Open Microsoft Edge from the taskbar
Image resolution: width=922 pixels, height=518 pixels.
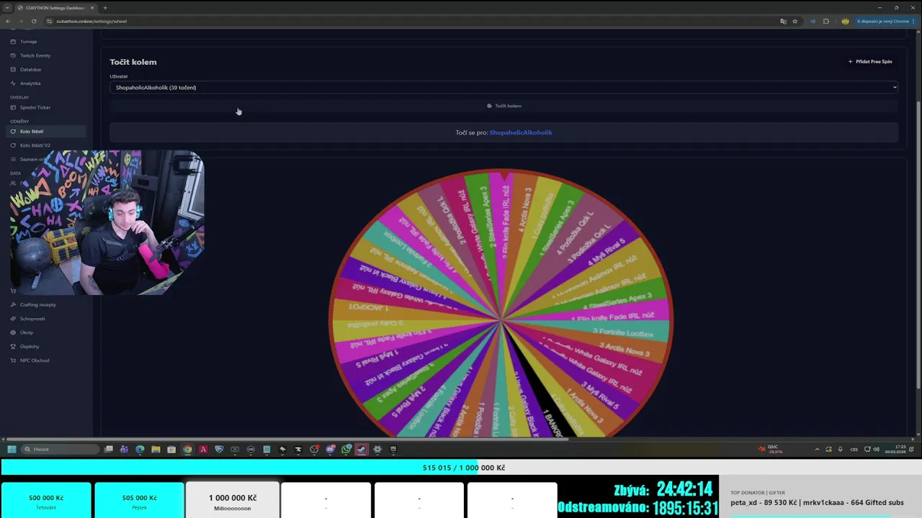click(x=140, y=449)
